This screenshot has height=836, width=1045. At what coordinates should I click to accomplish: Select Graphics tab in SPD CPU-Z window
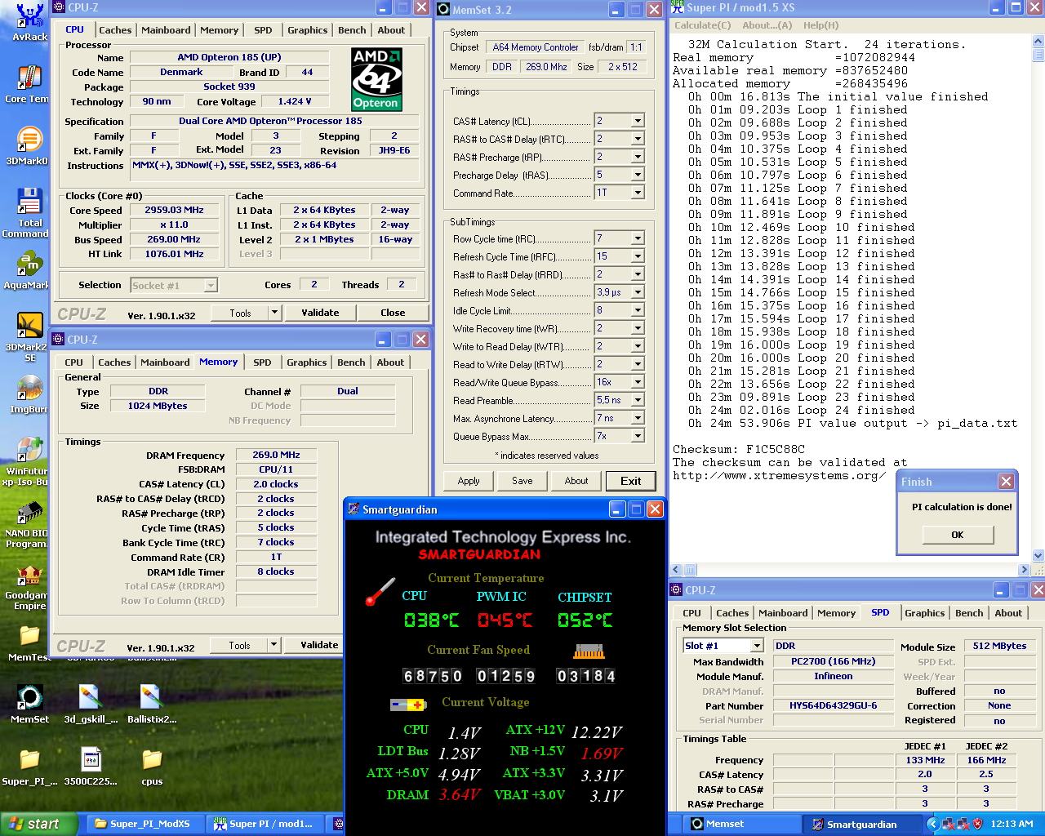[924, 613]
